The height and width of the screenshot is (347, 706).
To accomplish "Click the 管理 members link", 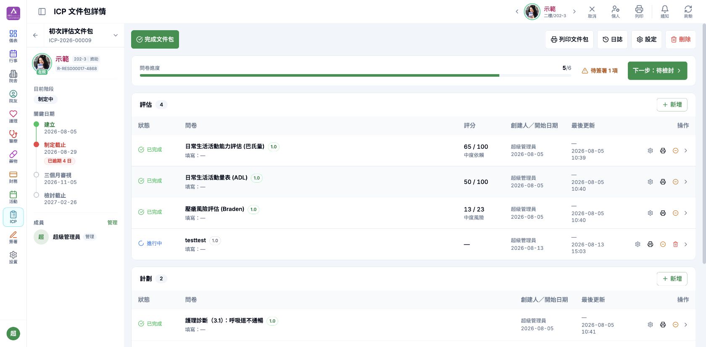I will click(112, 223).
